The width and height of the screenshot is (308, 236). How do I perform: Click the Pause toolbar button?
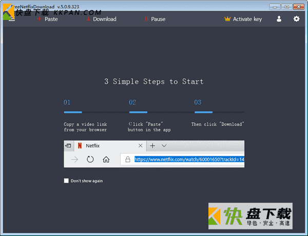coord(155,19)
